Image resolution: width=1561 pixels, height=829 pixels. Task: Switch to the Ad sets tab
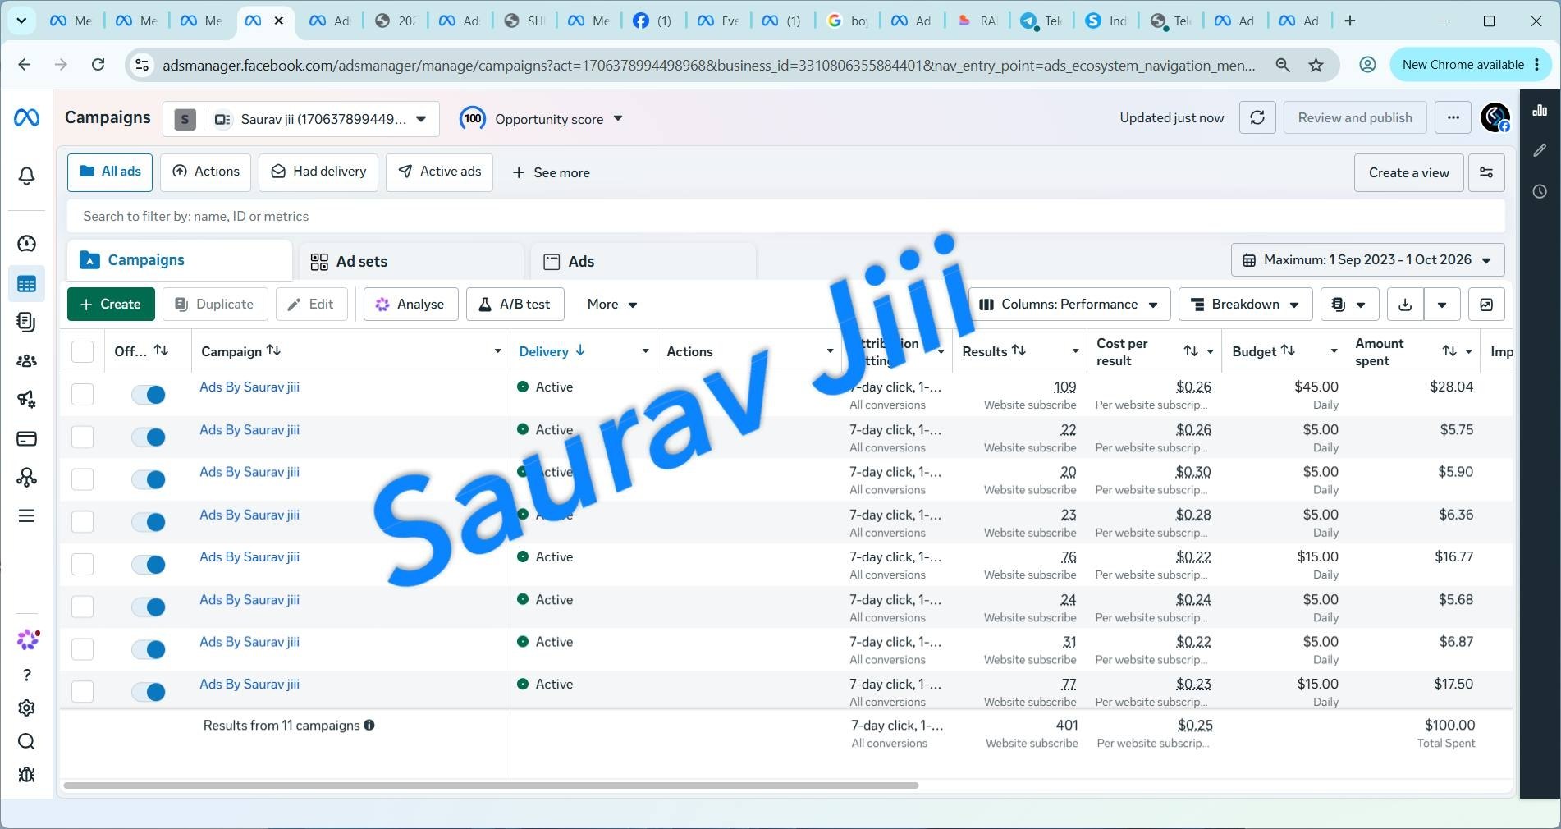pos(410,261)
